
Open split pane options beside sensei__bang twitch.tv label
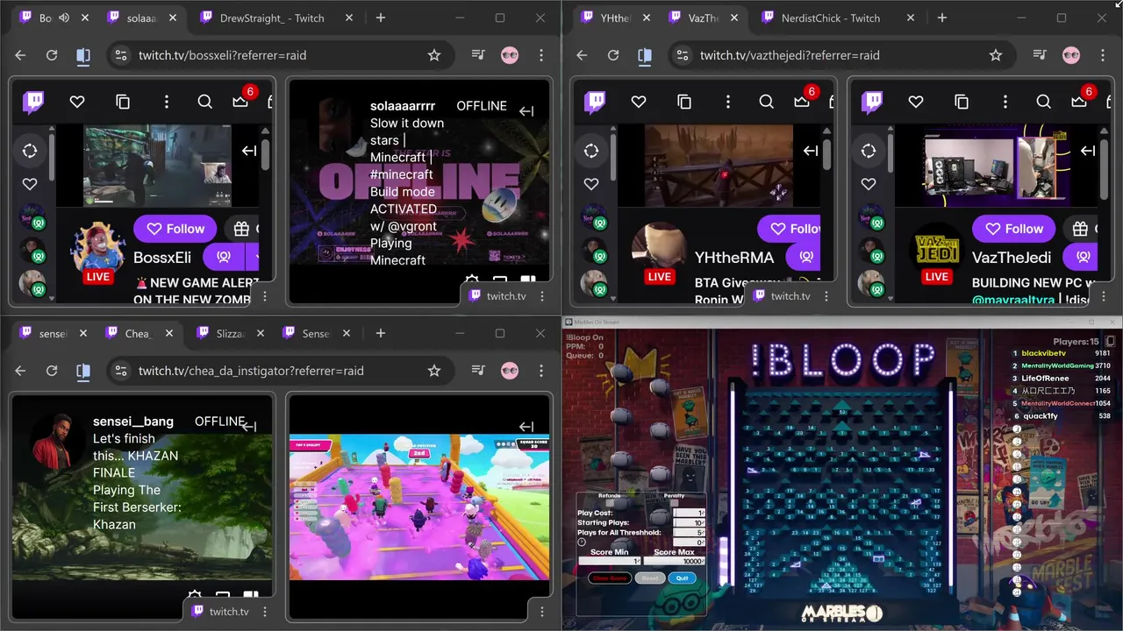265,612
